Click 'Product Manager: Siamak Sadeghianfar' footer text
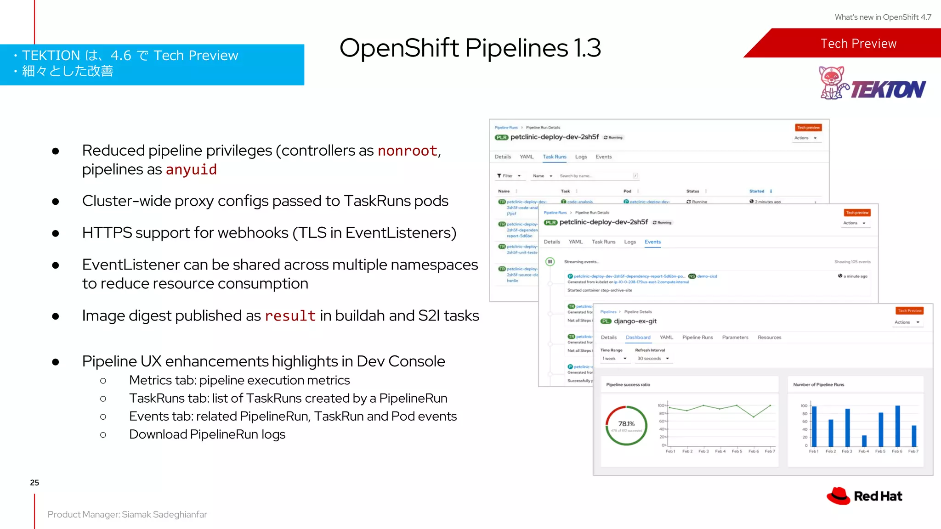This screenshot has width=941, height=529. tap(127, 515)
